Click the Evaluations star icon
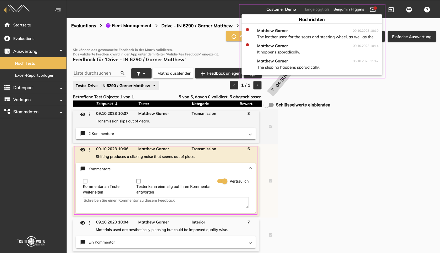The width and height of the screenshot is (440, 253). pyautogui.click(x=7, y=38)
